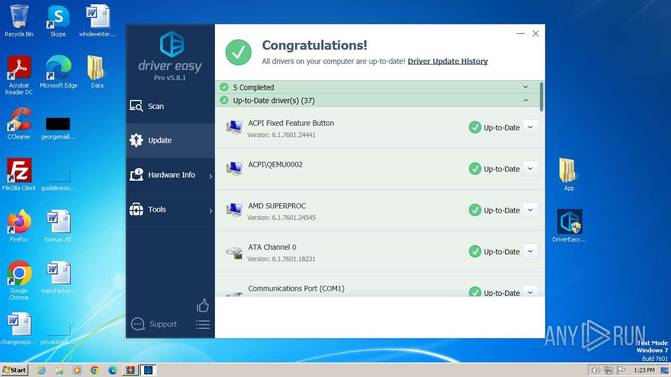Open Chrome from taskbar
The height and width of the screenshot is (377, 671).
tap(95, 370)
